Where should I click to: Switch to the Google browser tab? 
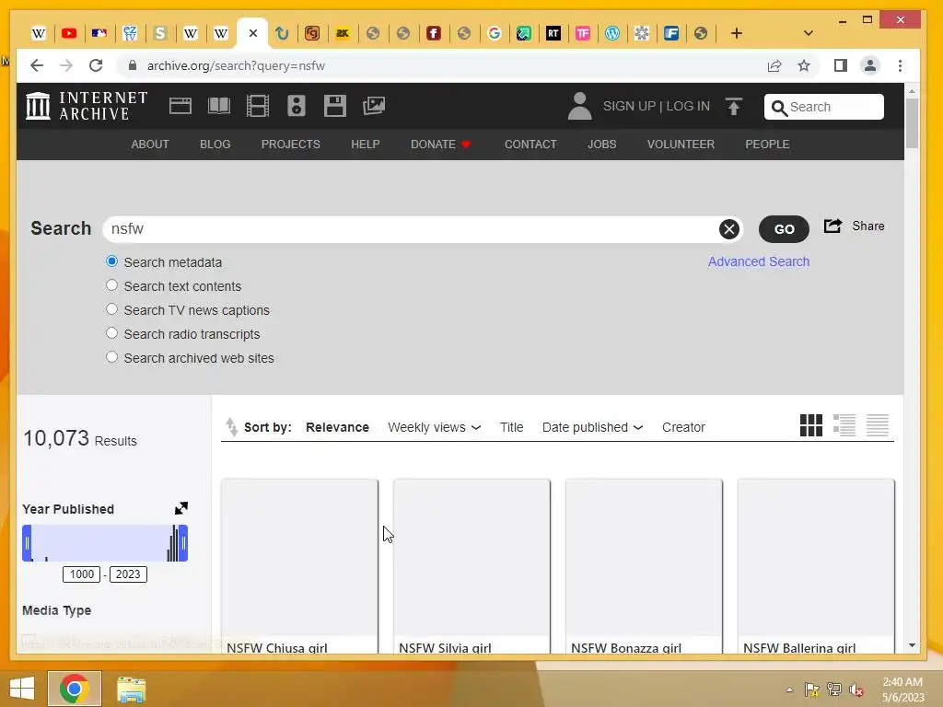coord(495,33)
